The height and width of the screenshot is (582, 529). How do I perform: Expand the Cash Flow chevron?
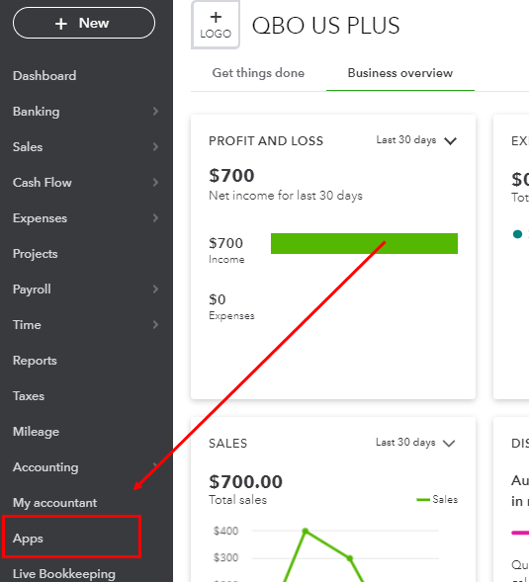coord(155,183)
